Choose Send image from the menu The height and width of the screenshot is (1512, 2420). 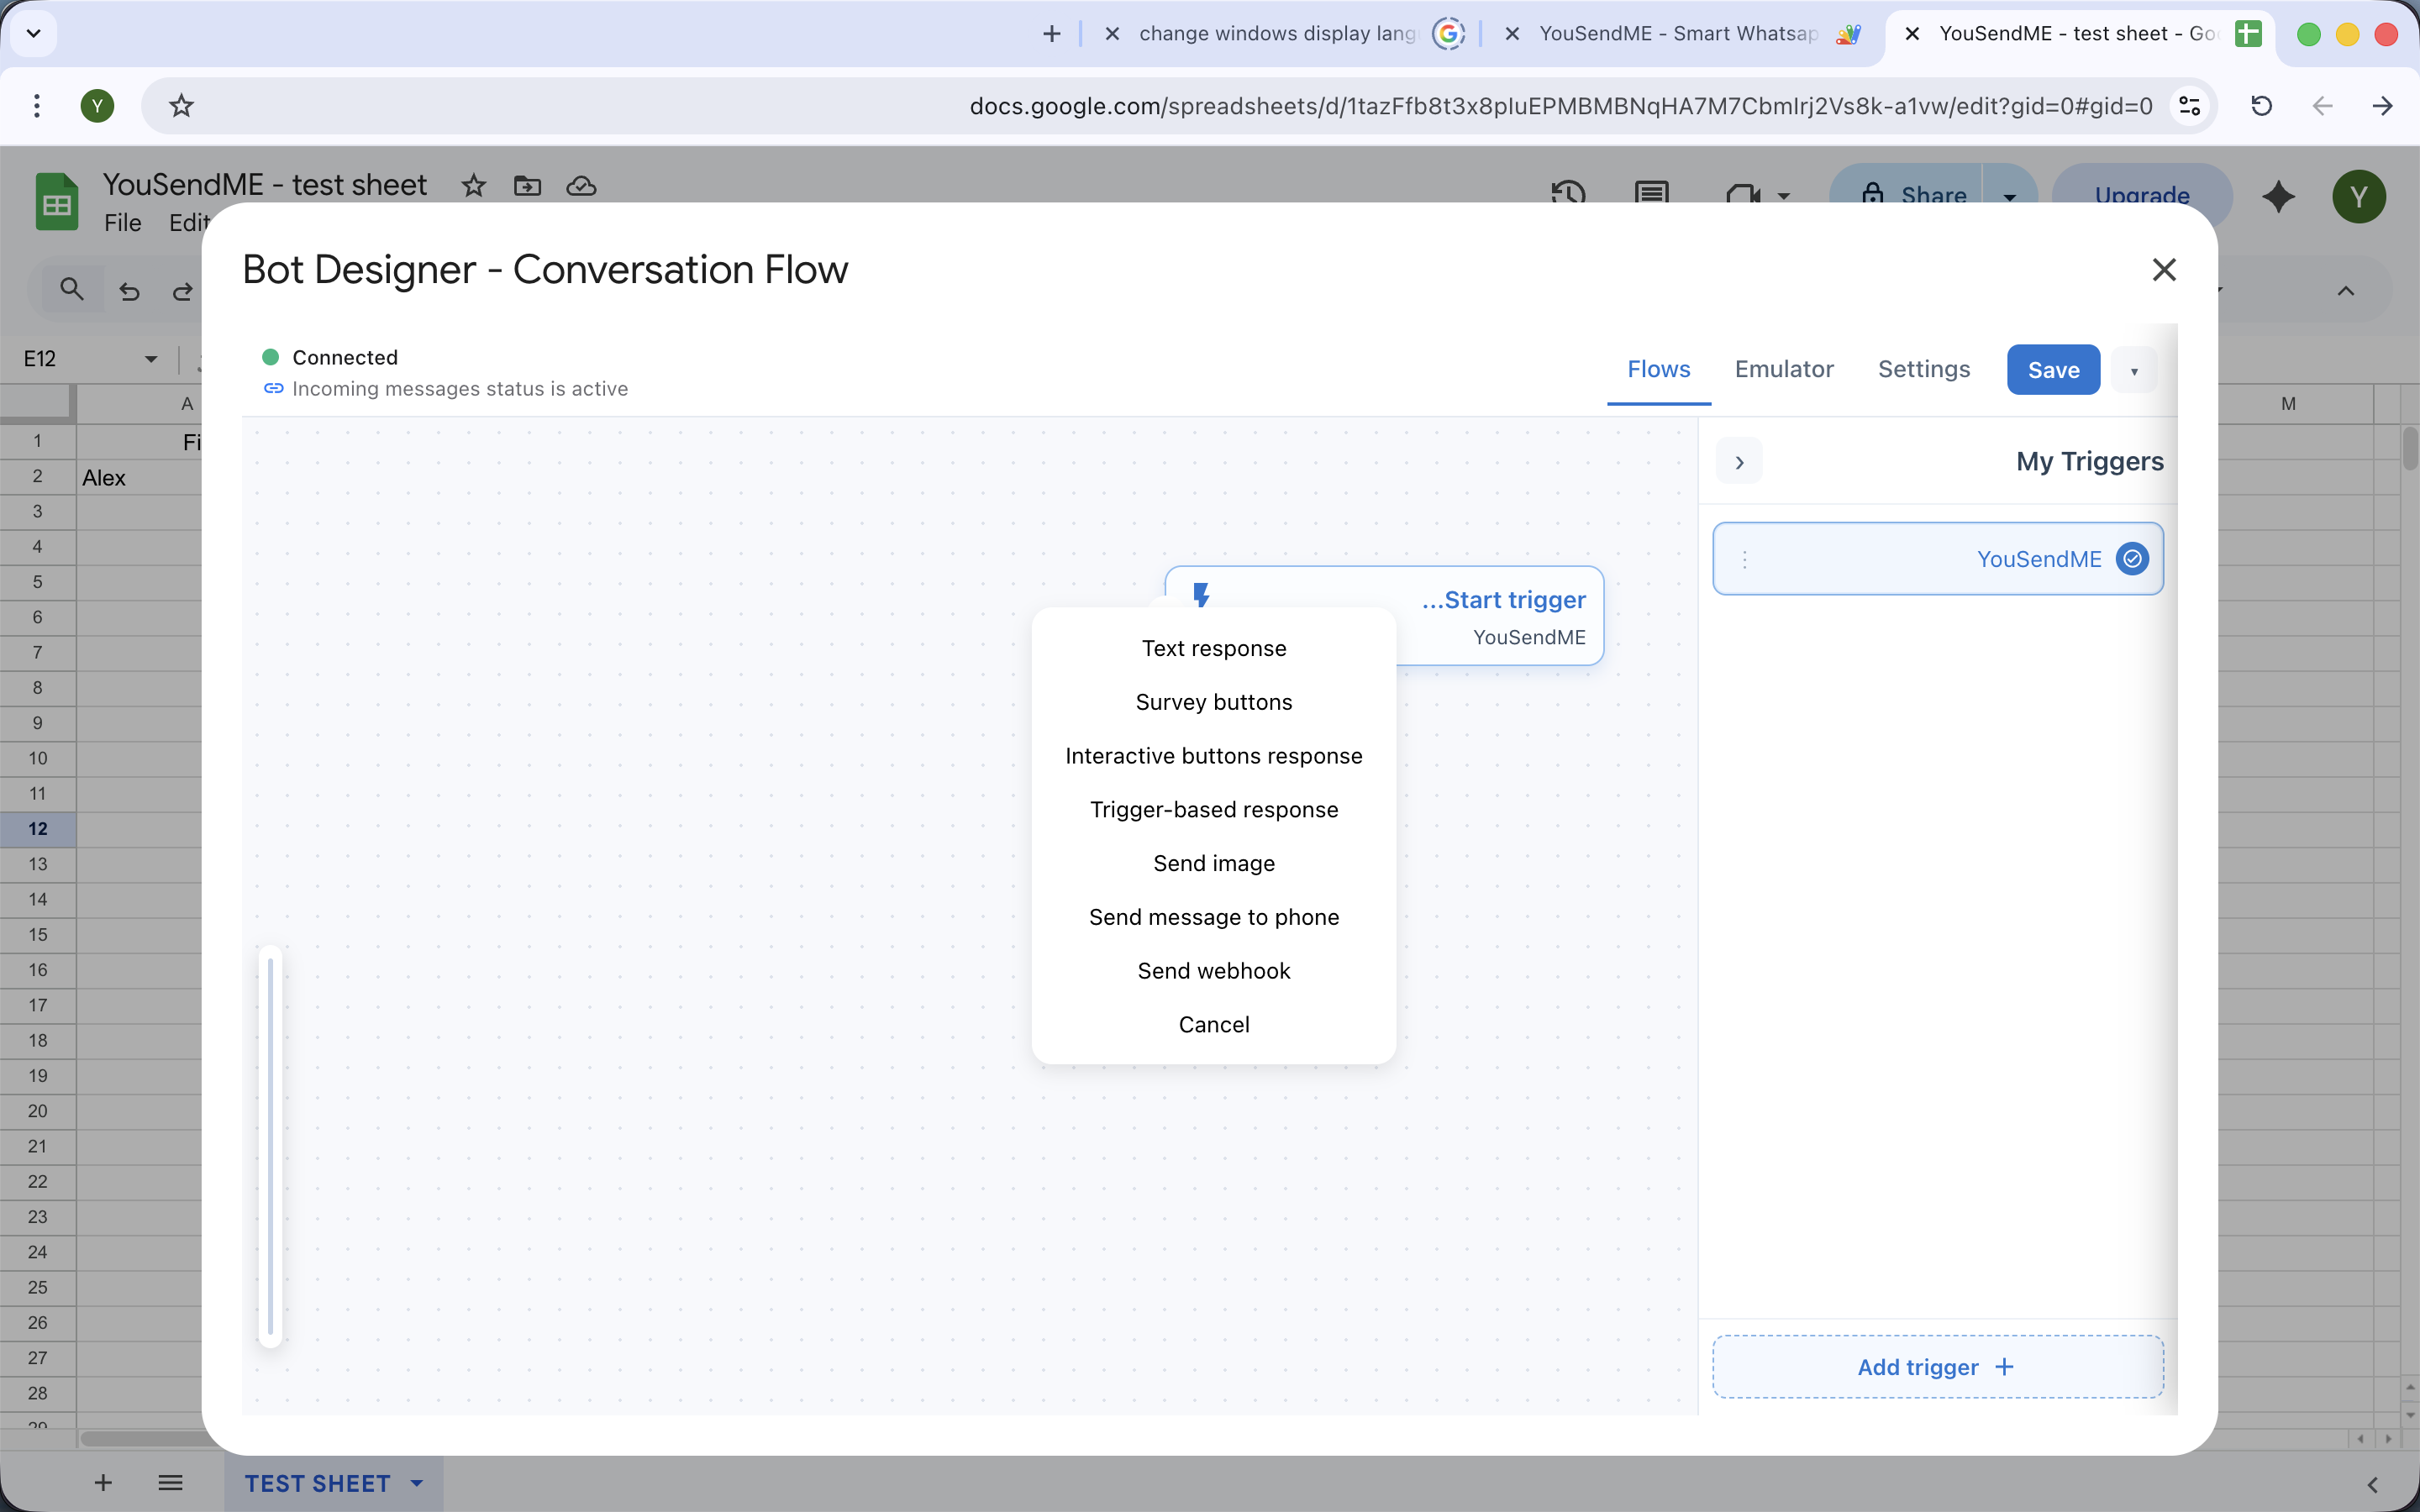(x=1214, y=863)
